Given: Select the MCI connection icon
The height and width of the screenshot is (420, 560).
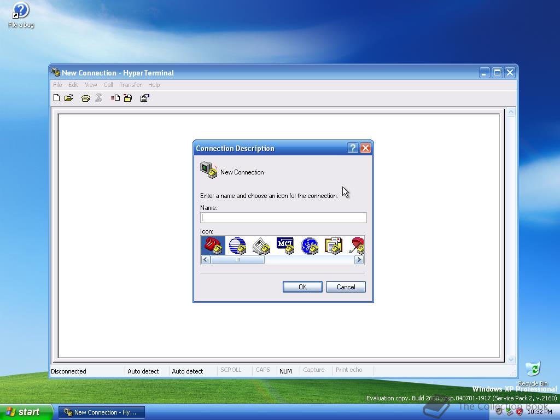Looking at the screenshot, I should pyautogui.click(x=285, y=246).
